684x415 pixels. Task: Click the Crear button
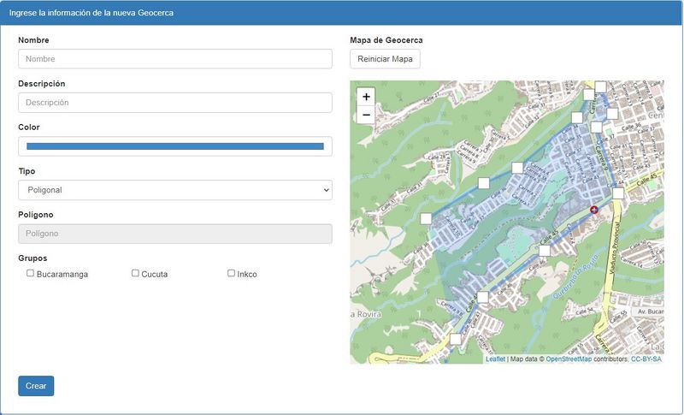36,386
